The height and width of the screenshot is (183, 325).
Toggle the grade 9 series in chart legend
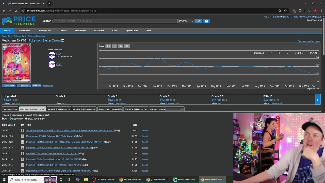point(286,53)
